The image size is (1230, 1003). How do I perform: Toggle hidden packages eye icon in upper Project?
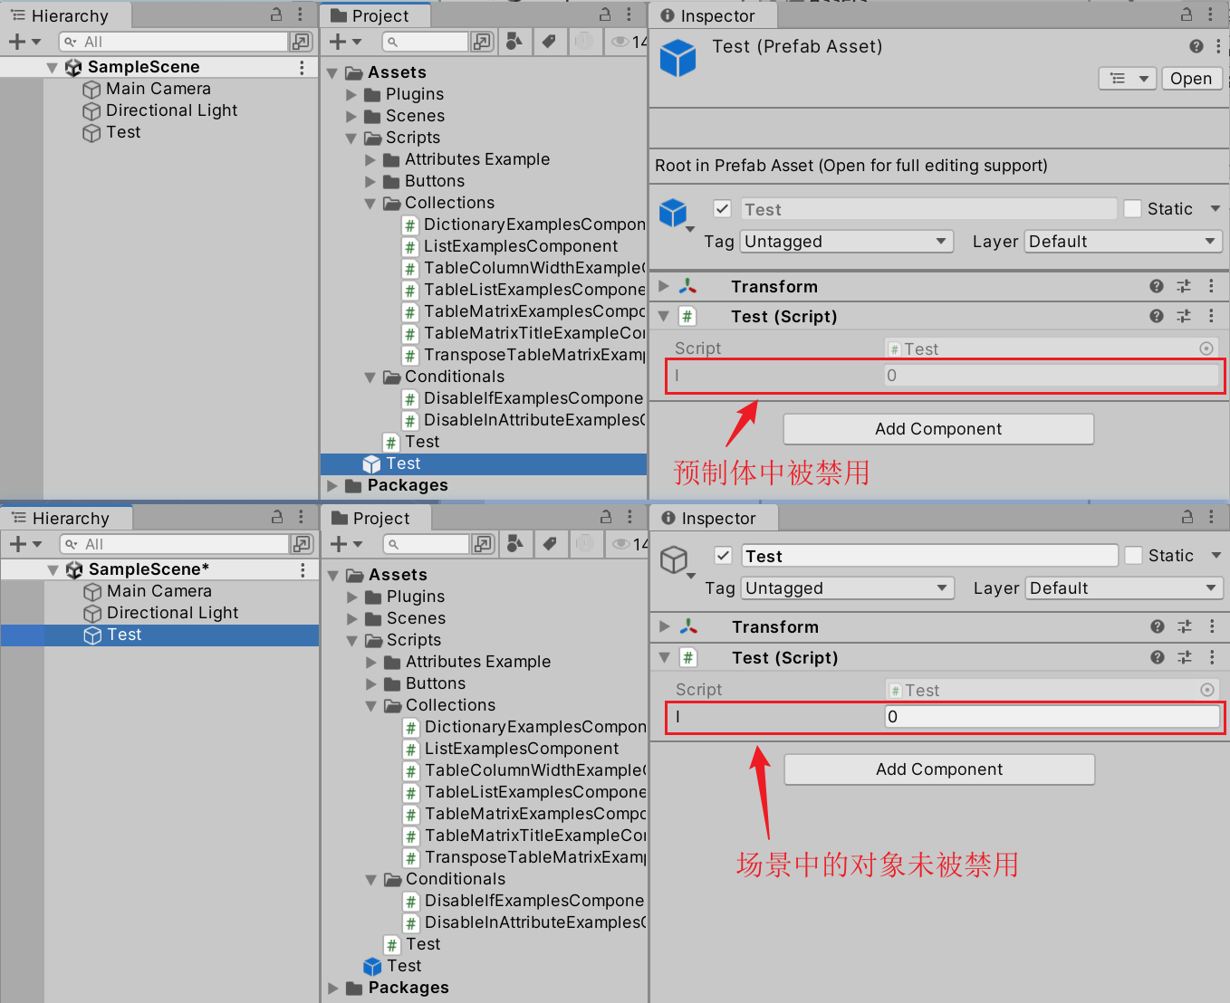[620, 42]
